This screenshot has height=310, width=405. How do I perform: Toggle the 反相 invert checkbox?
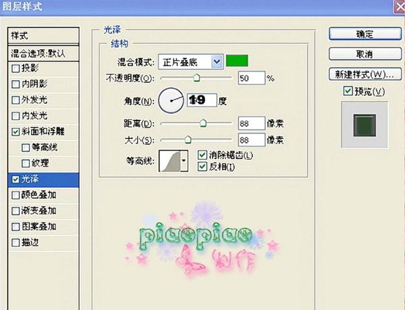(x=202, y=166)
